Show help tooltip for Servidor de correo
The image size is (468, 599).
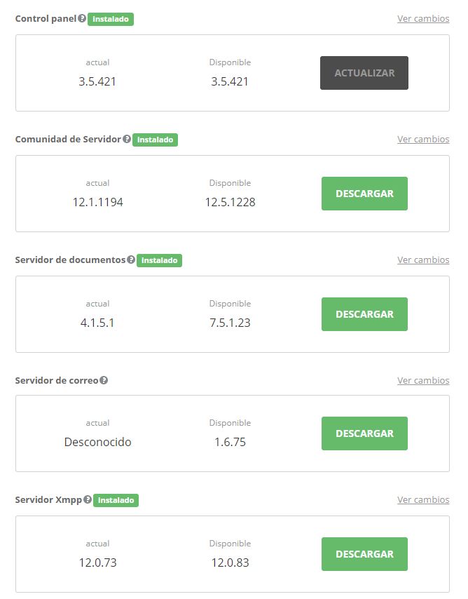click(104, 380)
